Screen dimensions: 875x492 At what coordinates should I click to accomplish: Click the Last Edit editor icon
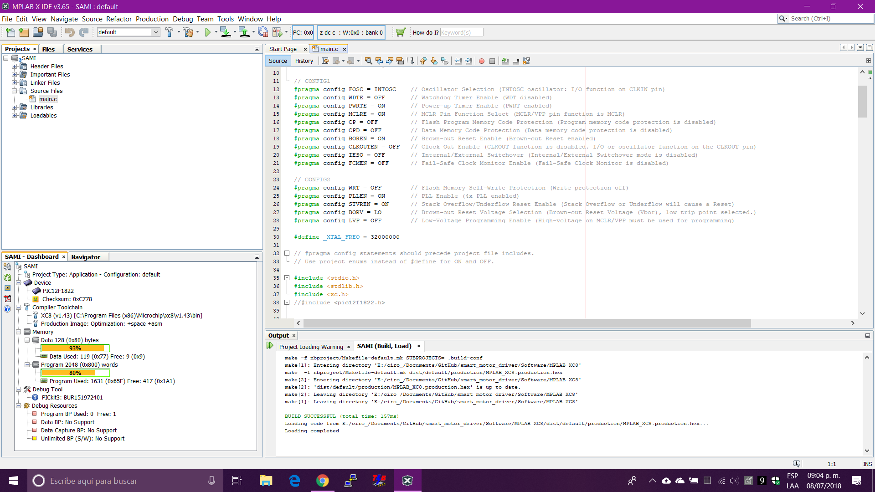click(x=325, y=61)
